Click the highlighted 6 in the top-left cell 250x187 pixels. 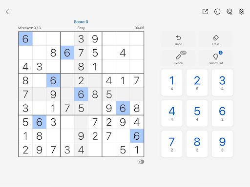tap(25, 39)
